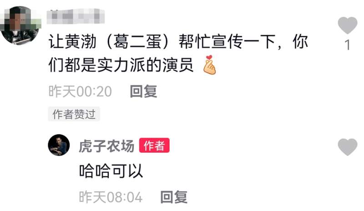Tap 葛二蛋 inside the parentheses
The image size is (364, 211).
click(x=137, y=42)
